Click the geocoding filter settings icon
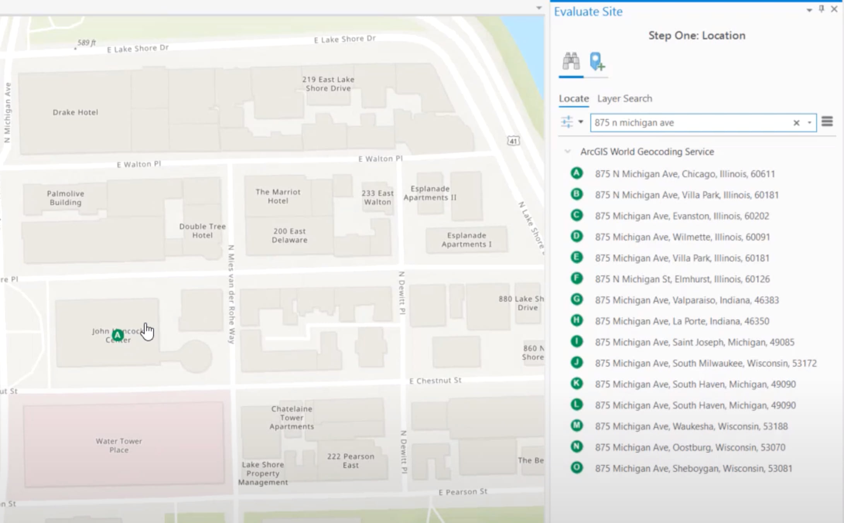Image resolution: width=844 pixels, height=523 pixels. 567,122
